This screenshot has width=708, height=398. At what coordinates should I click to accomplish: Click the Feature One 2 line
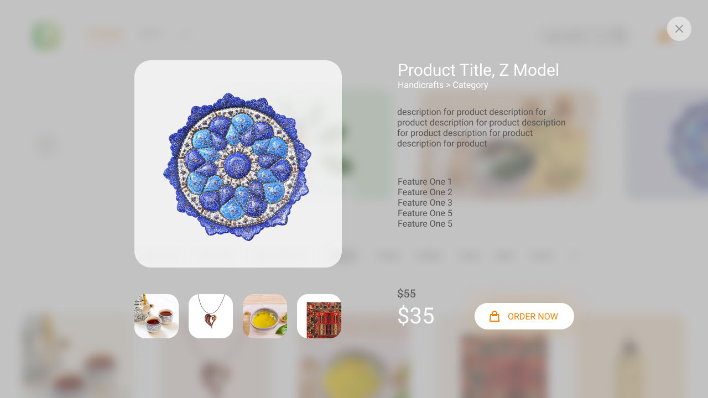pyautogui.click(x=425, y=192)
